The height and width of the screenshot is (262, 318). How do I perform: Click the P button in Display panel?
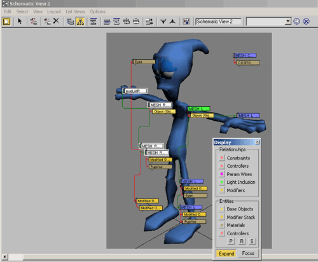tap(231, 241)
